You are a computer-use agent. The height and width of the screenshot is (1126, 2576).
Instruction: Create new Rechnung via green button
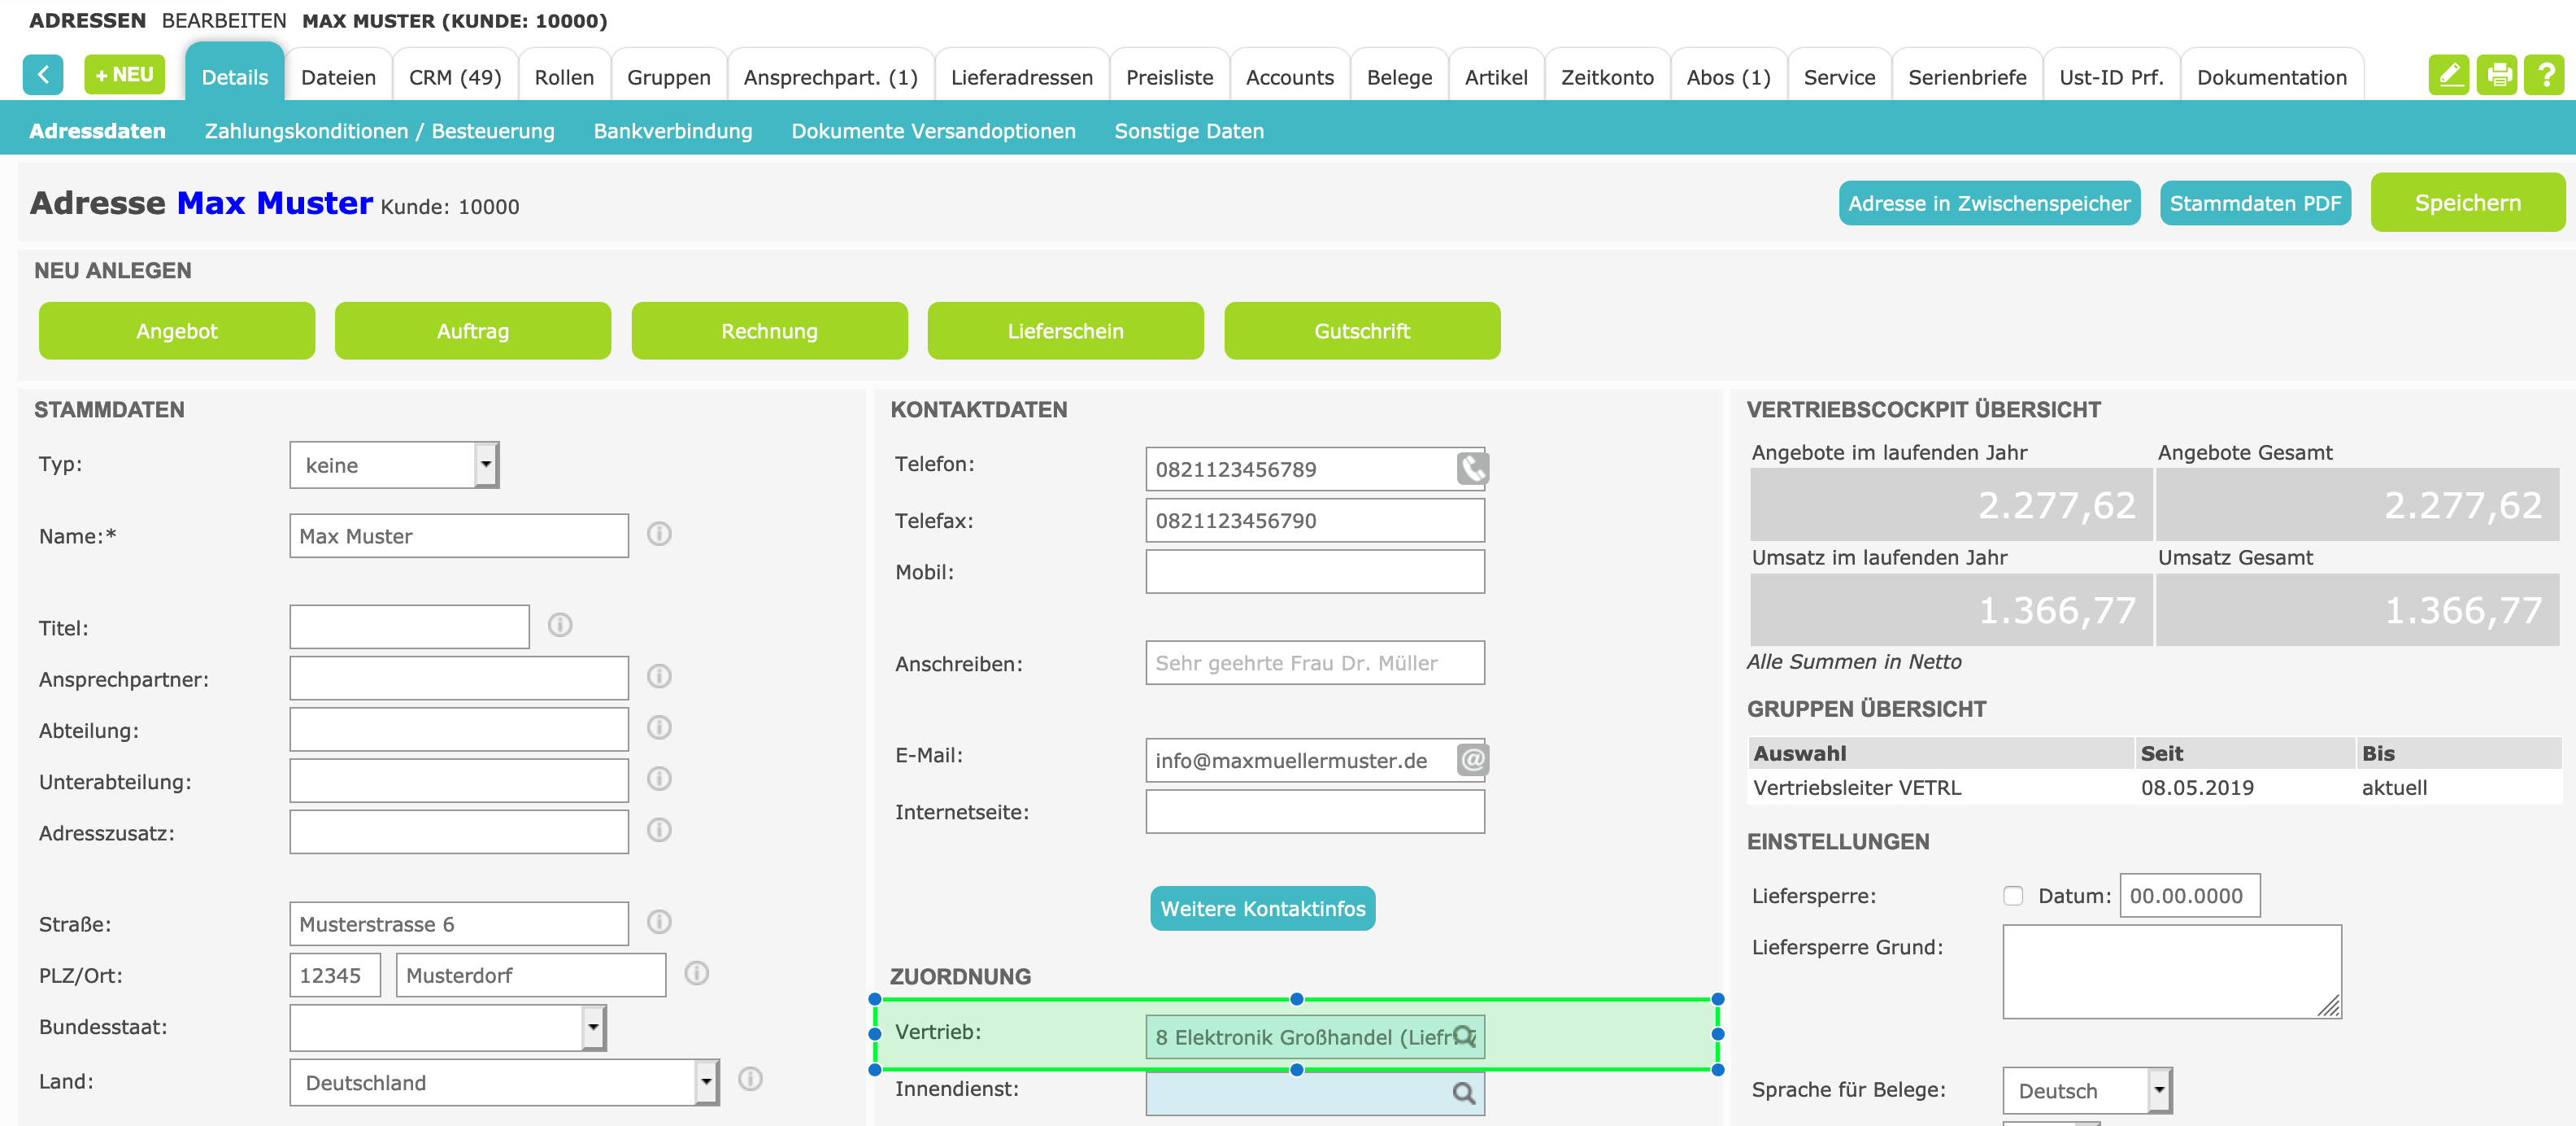pos(769,331)
